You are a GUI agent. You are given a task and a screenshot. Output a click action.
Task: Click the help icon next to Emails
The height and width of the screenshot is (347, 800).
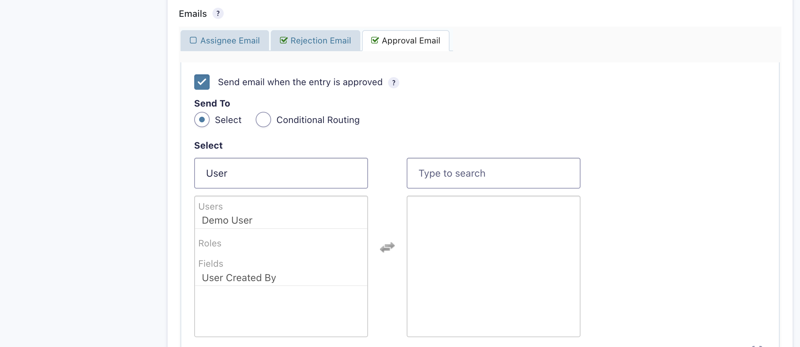tap(218, 14)
